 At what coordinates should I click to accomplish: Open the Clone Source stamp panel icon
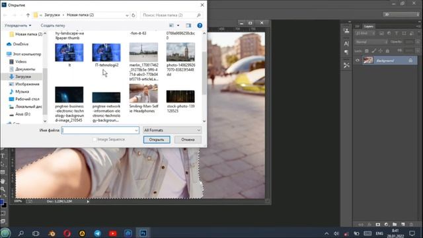point(346,30)
